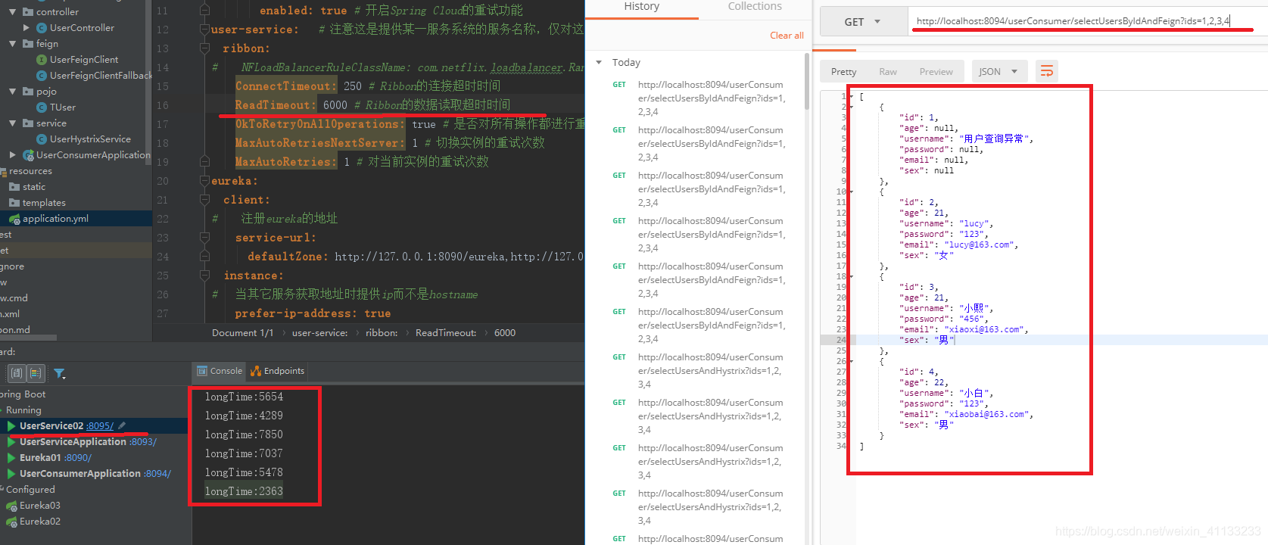1268x545 pixels.
Task: Open the Endpoints tab
Action: (x=277, y=371)
